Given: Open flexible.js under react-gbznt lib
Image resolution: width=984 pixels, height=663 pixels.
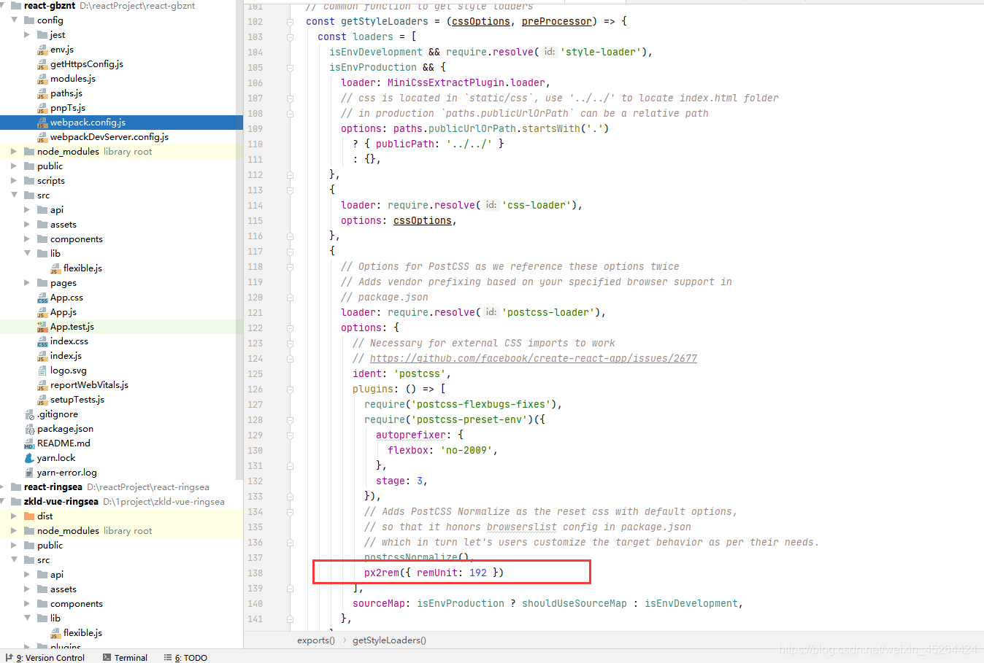Looking at the screenshot, I should (x=82, y=268).
